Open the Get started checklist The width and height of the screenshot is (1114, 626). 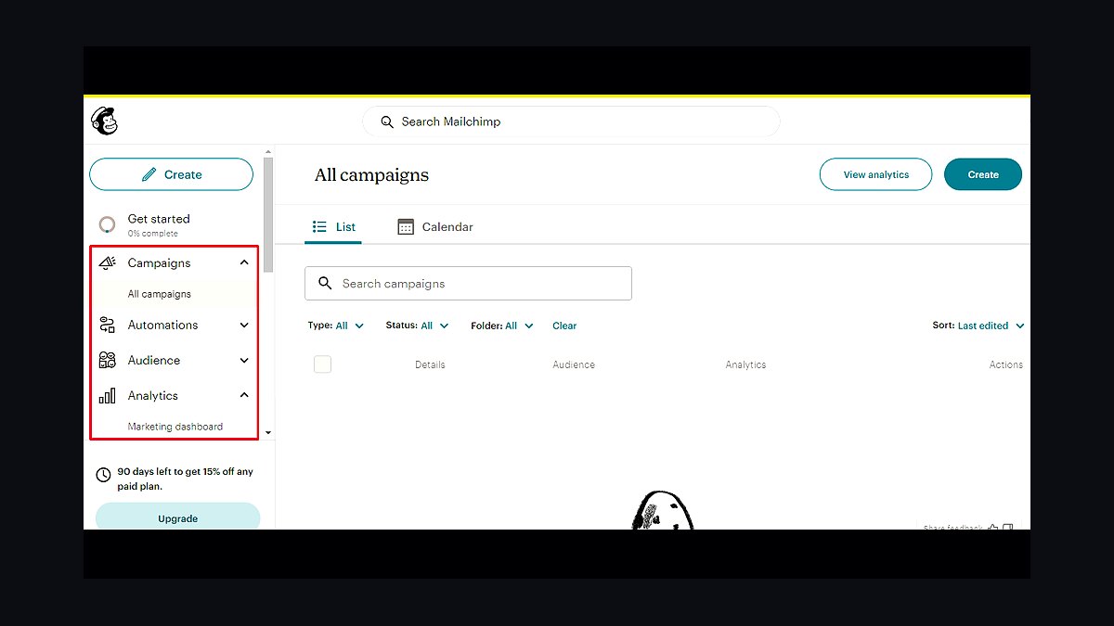(158, 224)
